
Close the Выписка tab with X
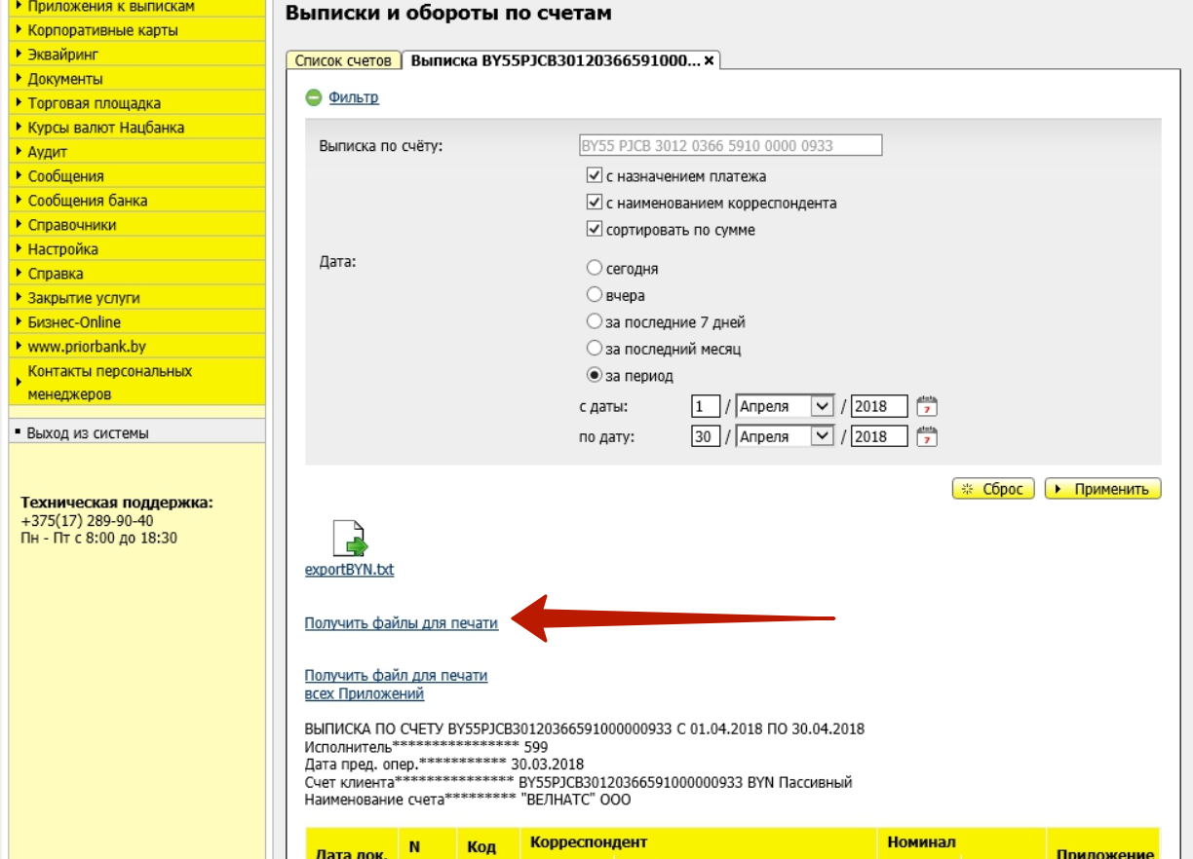[x=710, y=60]
